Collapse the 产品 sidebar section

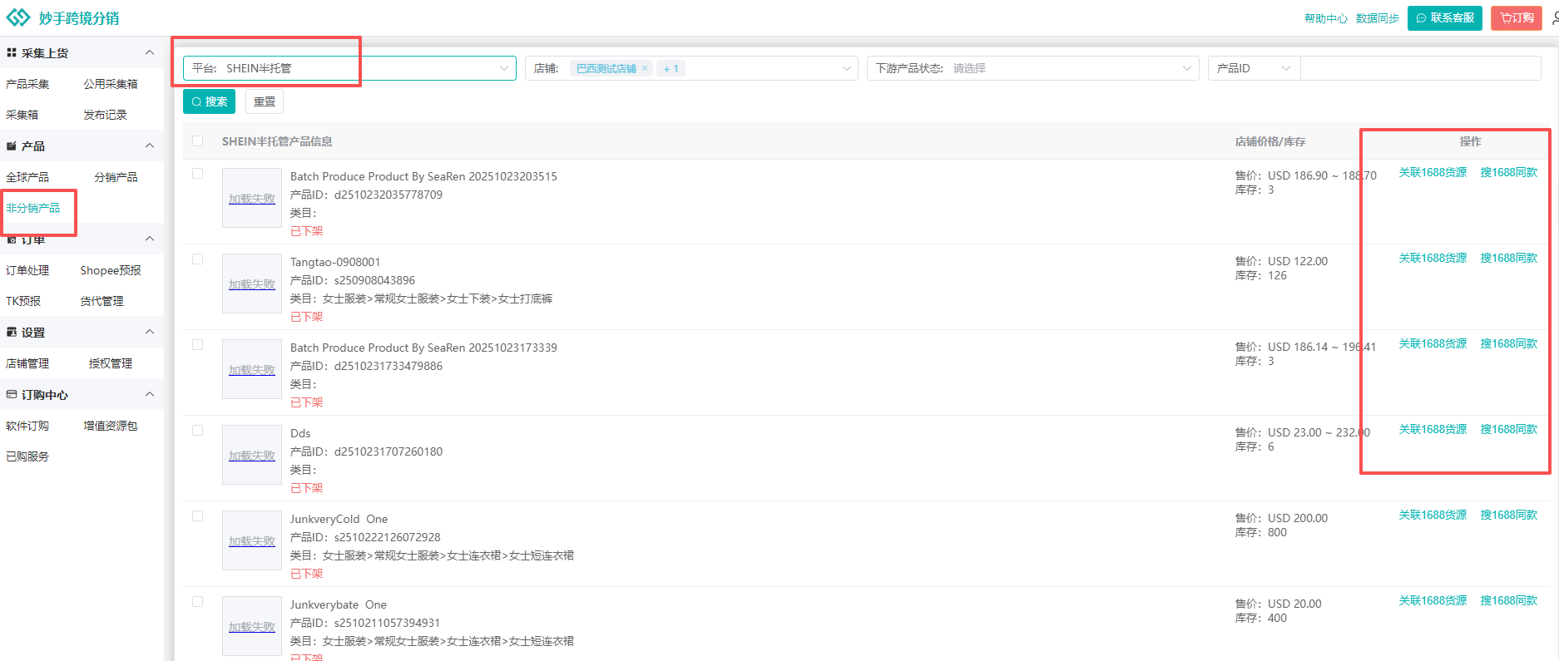click(150, 146)
